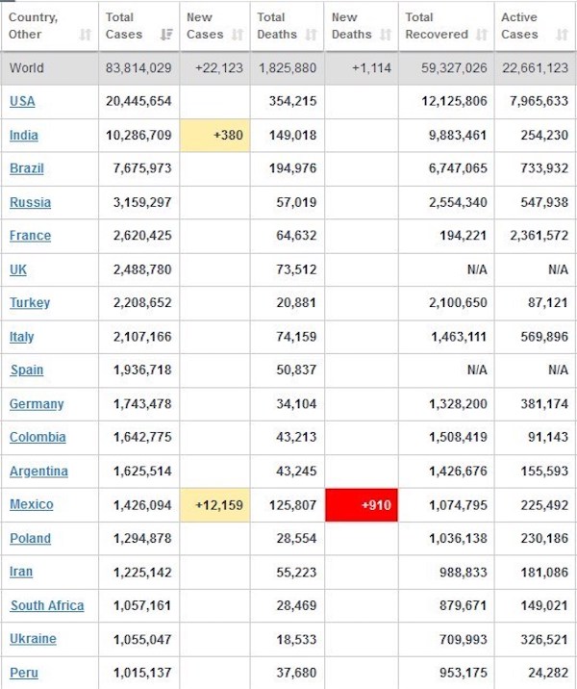Sort by New Cases column icon
577x689 pixels.
238,35
